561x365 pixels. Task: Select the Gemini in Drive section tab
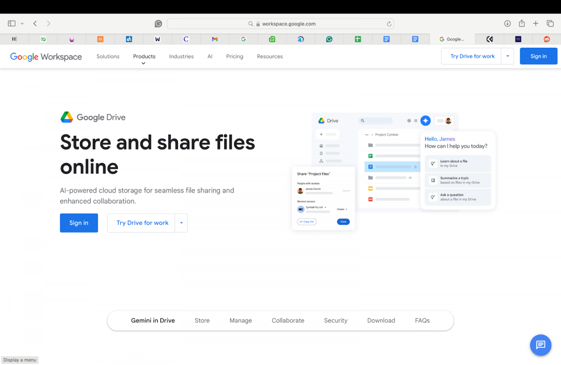153,321
